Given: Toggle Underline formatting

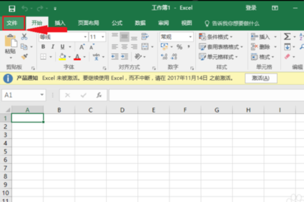Looking at the screenshot, I should click(62, 46).
